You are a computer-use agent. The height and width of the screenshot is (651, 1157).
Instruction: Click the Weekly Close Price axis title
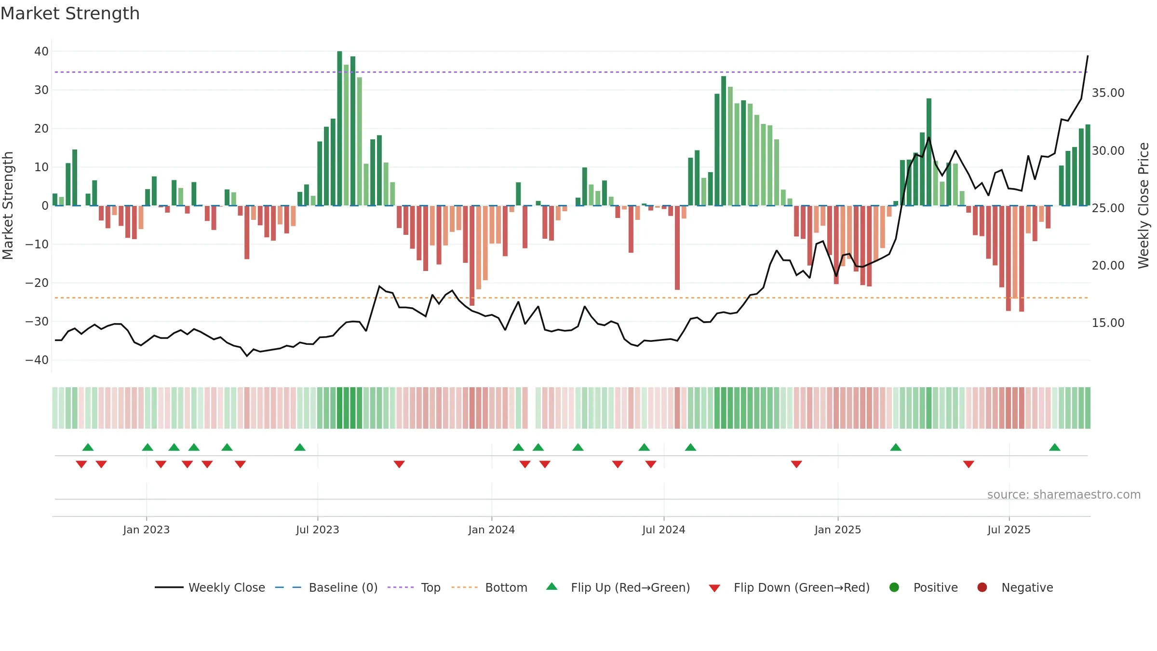(x=1144, y=206)
